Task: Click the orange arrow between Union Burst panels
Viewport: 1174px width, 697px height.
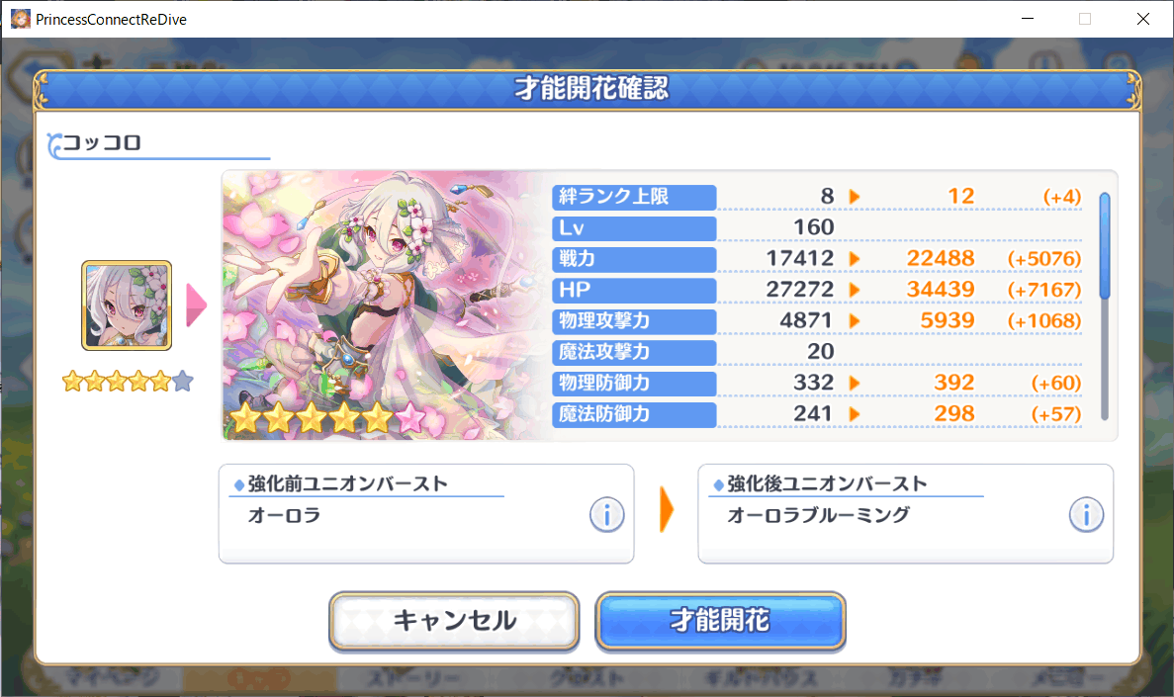Action: click(x=667, y=510)
